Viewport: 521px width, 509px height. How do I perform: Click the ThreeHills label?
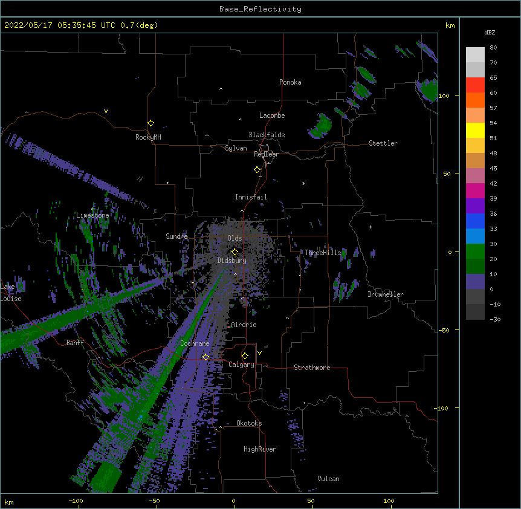[323, 253]
